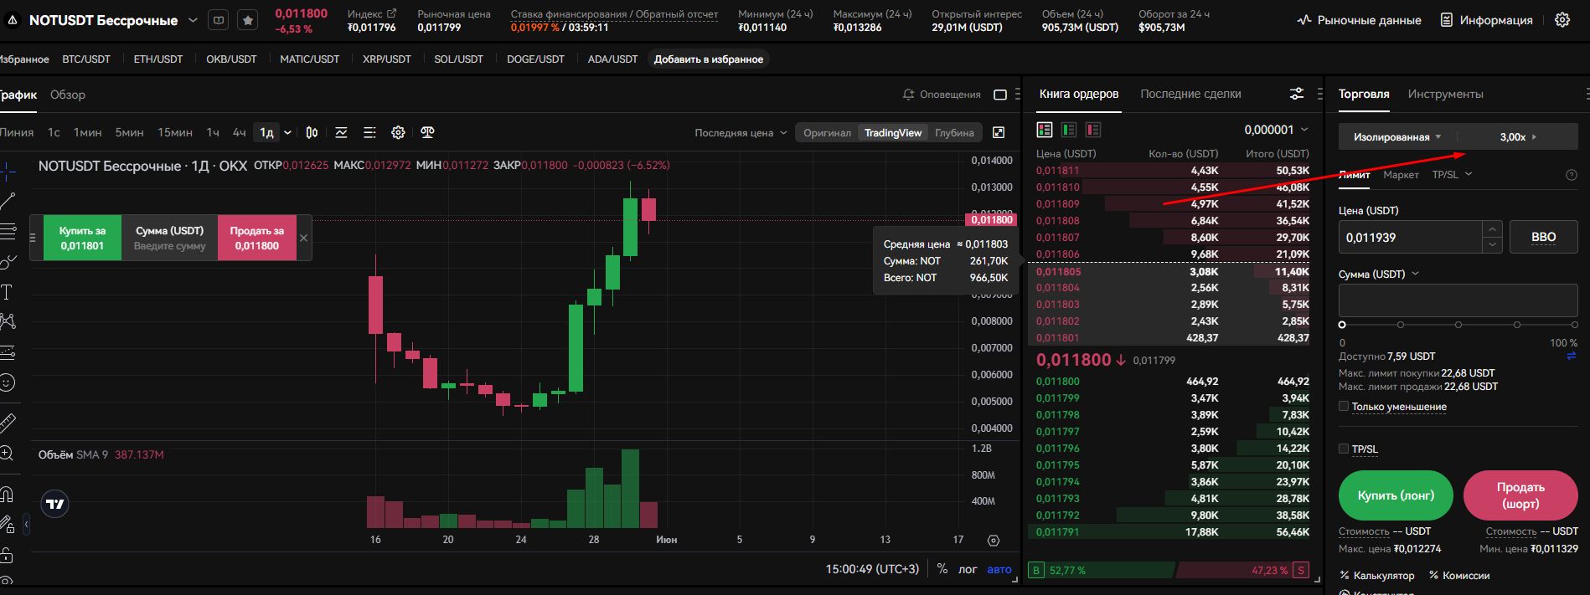The height and width of the screenshot is (595, 1590).
Task: Collapse drawing toolbar side arrow
Action: click(26, 525)
